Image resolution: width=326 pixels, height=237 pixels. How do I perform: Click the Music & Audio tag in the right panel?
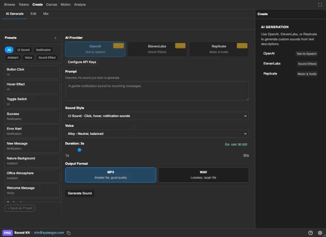tap(307, 74)
